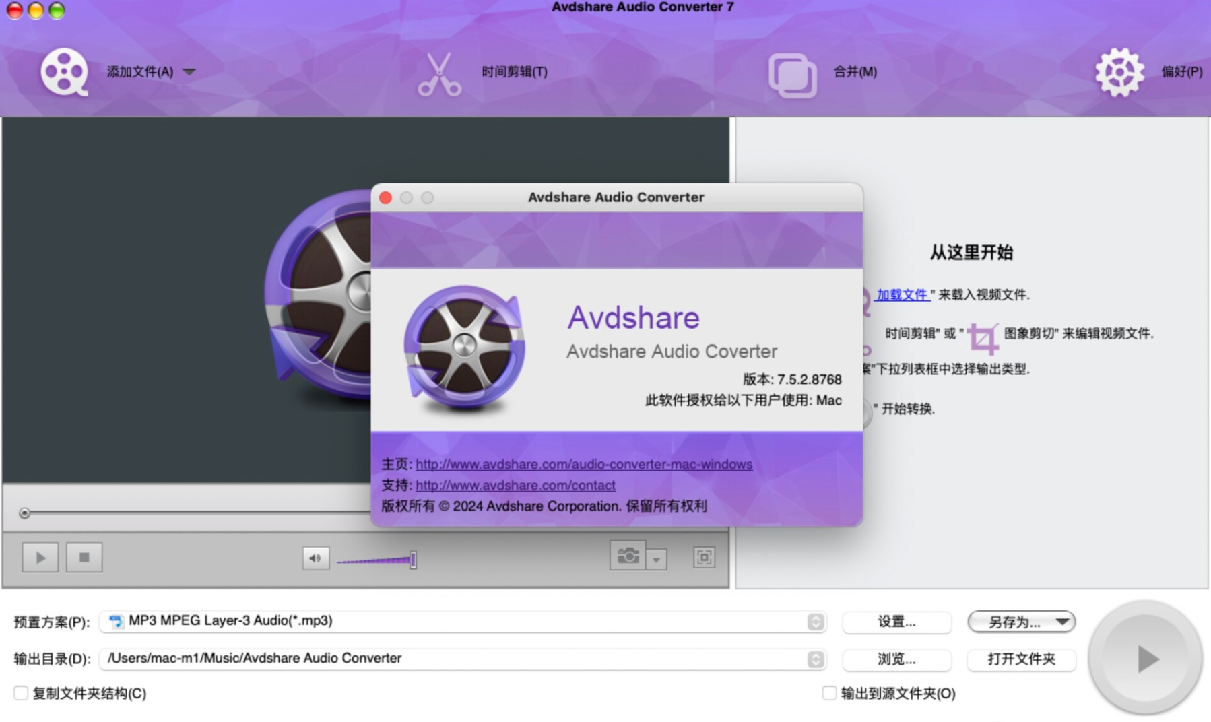
Task: Click the film reel Add File icon
Action: pyautogui.click(x=64, y=71)
